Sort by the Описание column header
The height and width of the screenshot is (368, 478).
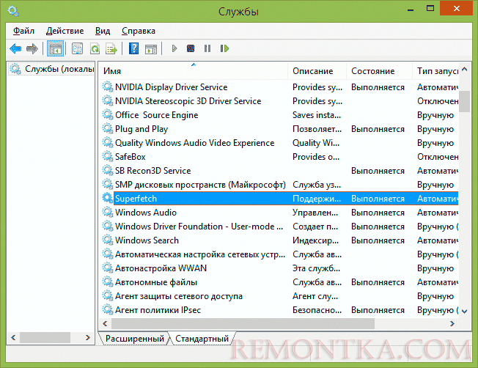[x=317, y=70]
